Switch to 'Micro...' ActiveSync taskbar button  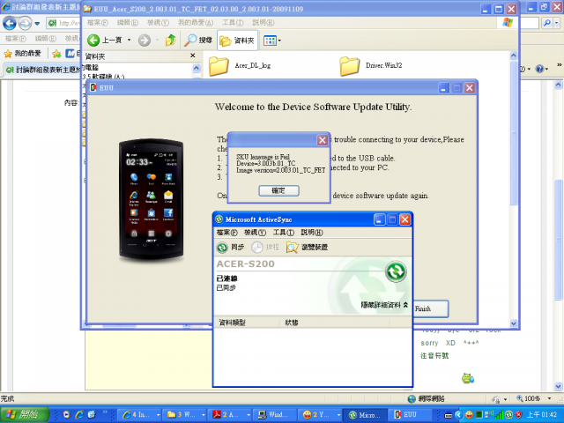[365, 415]
